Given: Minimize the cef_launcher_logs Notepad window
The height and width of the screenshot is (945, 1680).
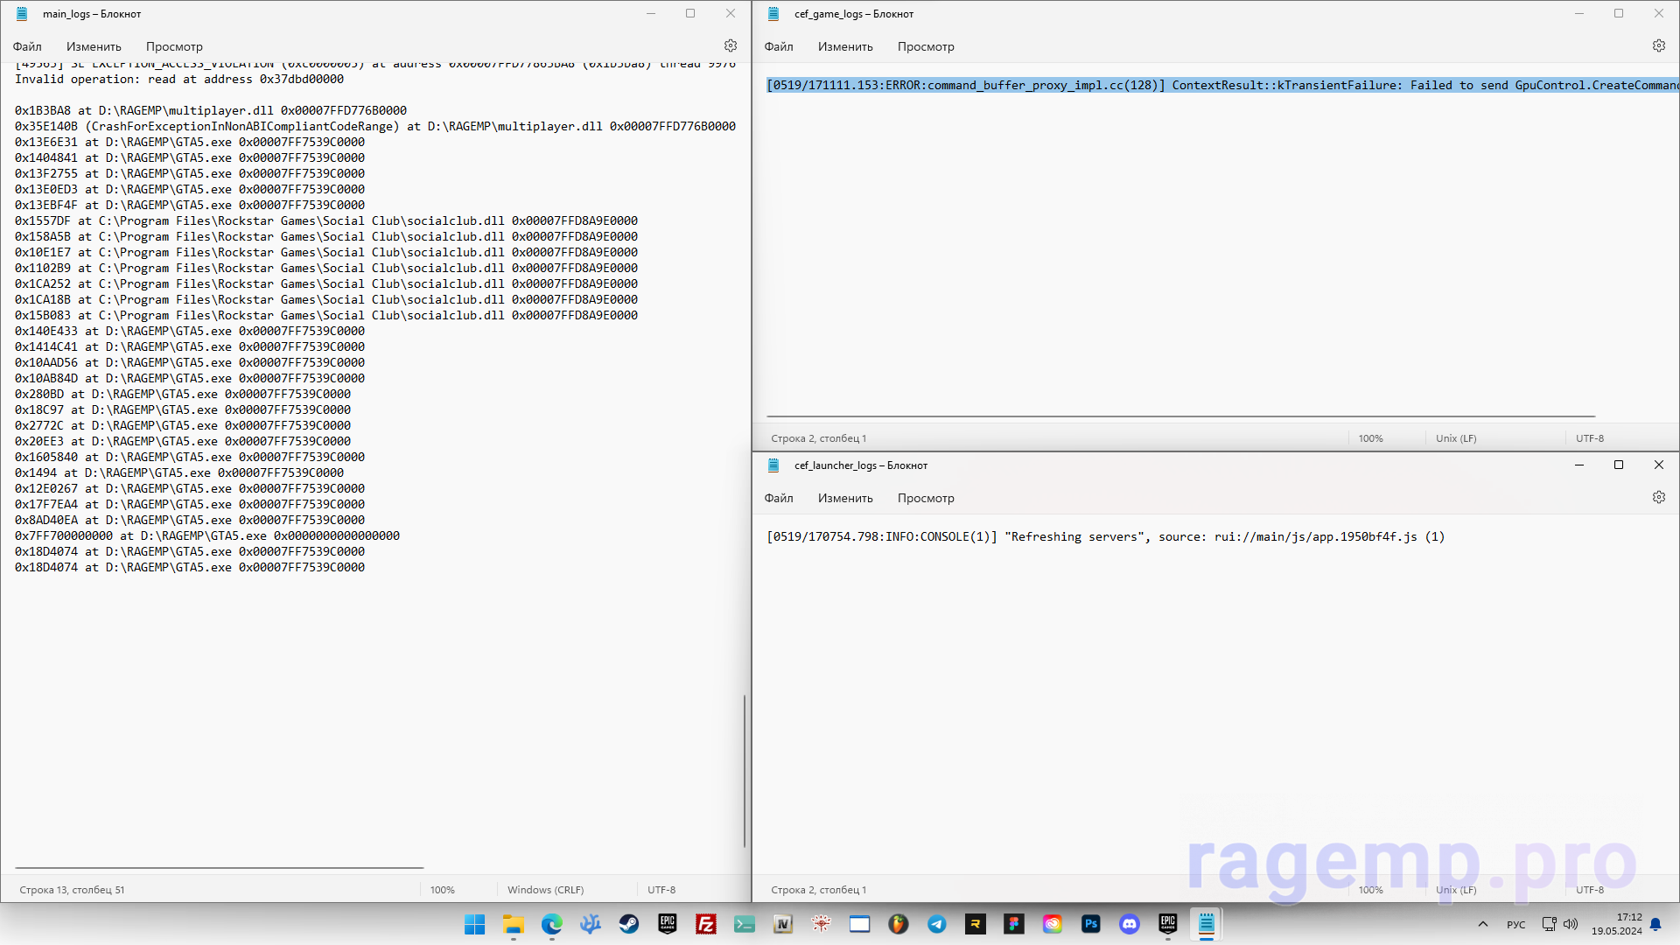Looking at the screenshot, I should [1579, 465].
